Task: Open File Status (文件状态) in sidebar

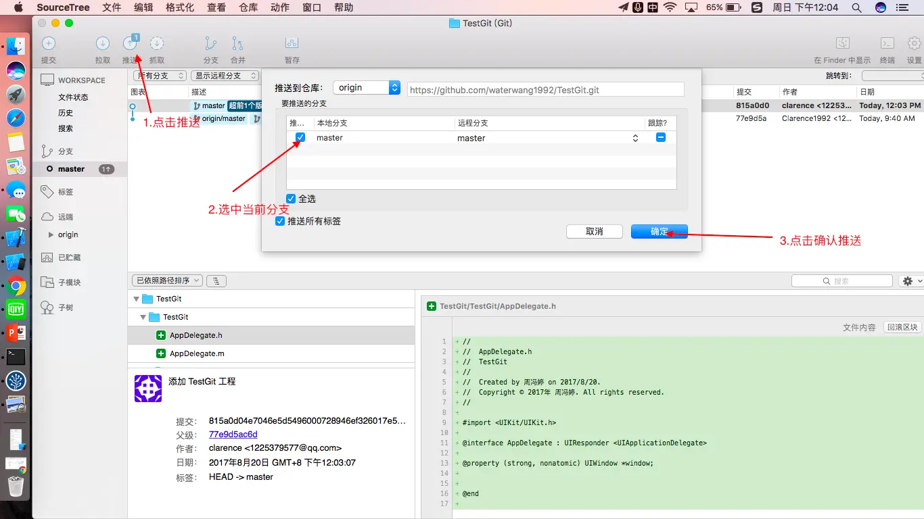Action: point(73,97)
